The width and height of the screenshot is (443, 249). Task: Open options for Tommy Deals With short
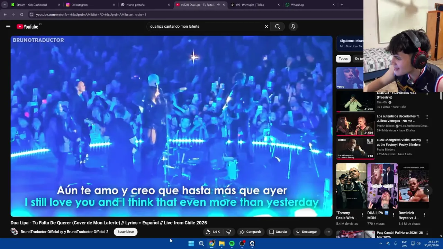362,215
